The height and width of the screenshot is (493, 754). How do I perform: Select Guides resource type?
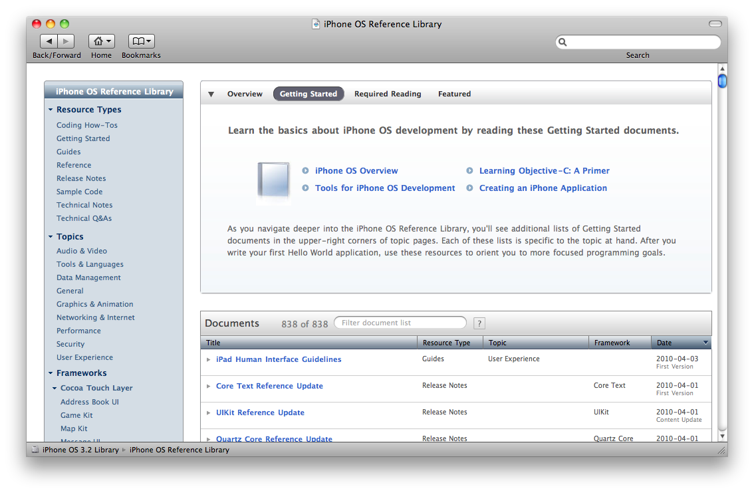tap(68, 152)
